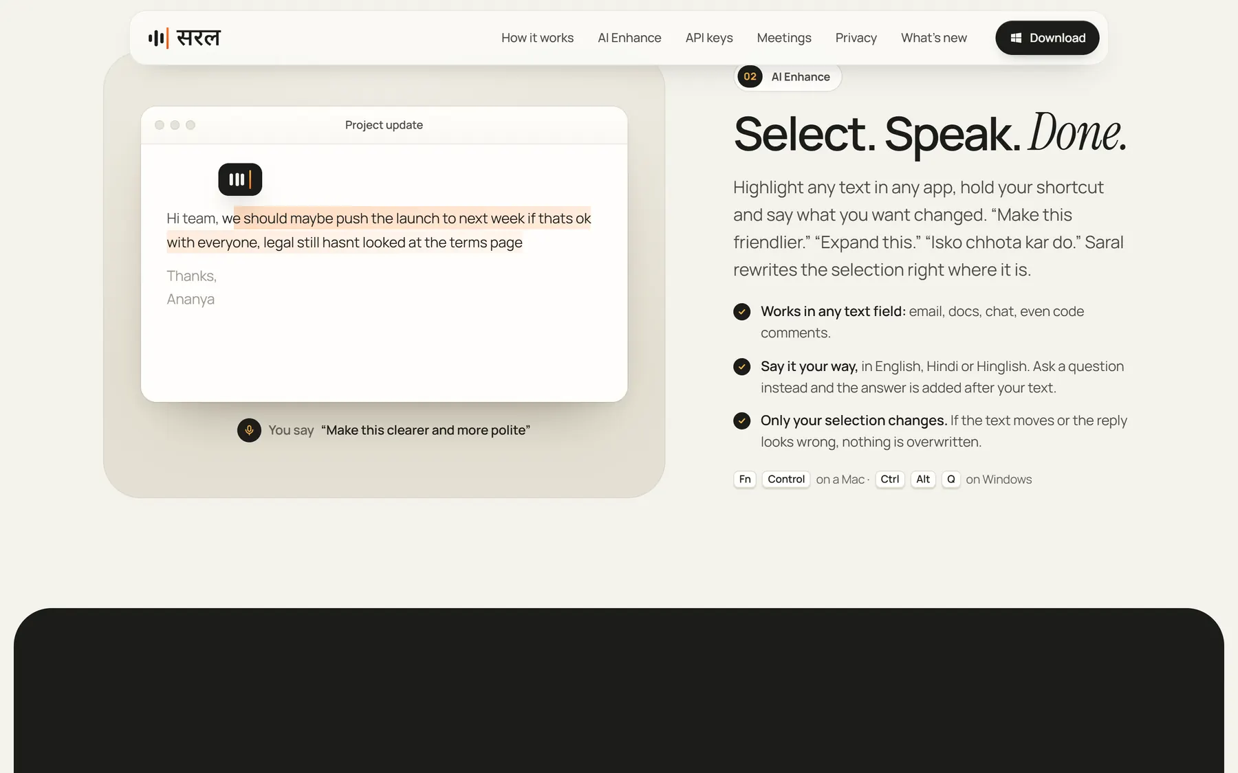Open the Privacy page link

click(856, 38)
